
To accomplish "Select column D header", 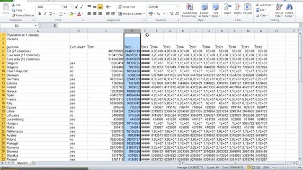I will pos(132,31).
